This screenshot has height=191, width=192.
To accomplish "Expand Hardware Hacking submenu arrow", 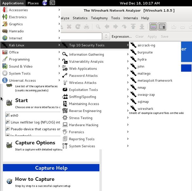I will tap(128, 125).
